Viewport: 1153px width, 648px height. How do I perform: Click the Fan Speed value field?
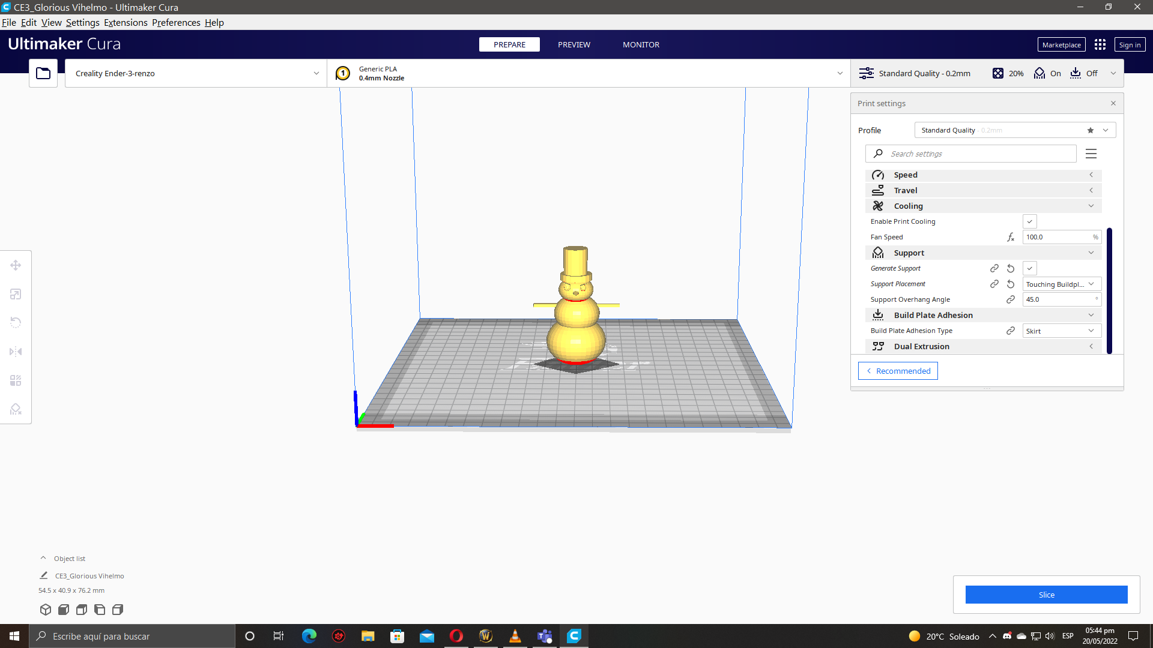click(1062, 237)
